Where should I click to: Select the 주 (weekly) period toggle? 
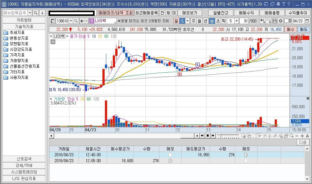point(194,21)
